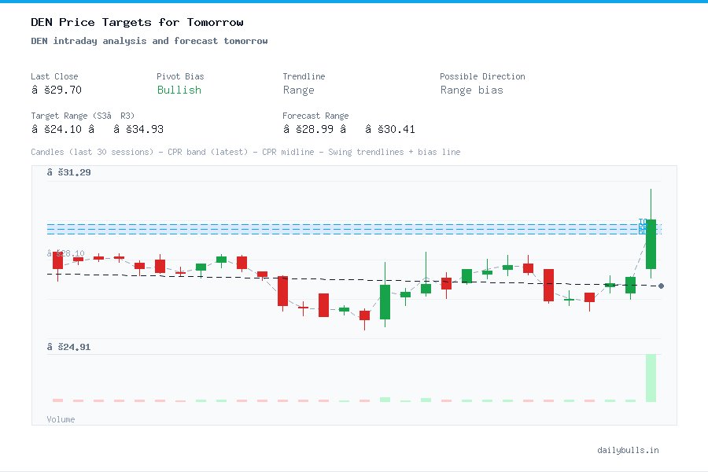708x472 pixels.
Task: Select the target range upper value 34.93
Action: (138, 129)
